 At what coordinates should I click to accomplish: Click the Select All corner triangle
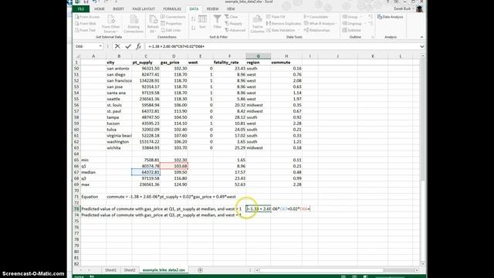pyautogui.click(x=77, y=56)
